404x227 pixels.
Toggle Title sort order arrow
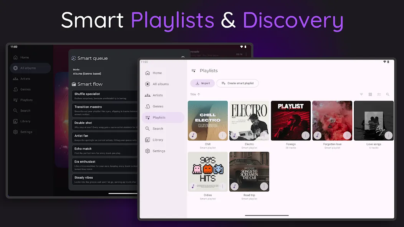199,94
